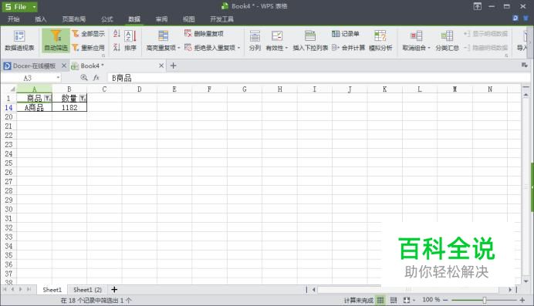Screen dimensions: 534x306
Task: Select row 14 header
Action: (8, 107)
